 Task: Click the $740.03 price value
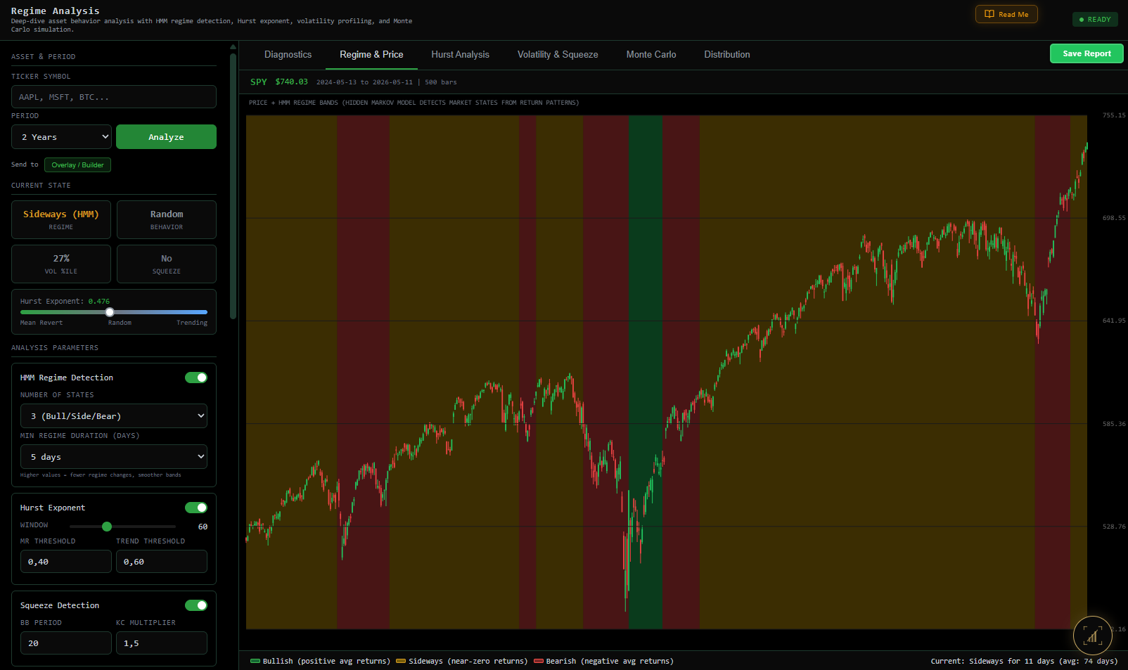pos(292,82)
